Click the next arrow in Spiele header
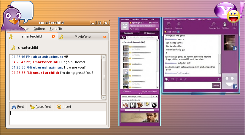Image resolution: width=245 pixels, height=135 pixels. point(153,97)
